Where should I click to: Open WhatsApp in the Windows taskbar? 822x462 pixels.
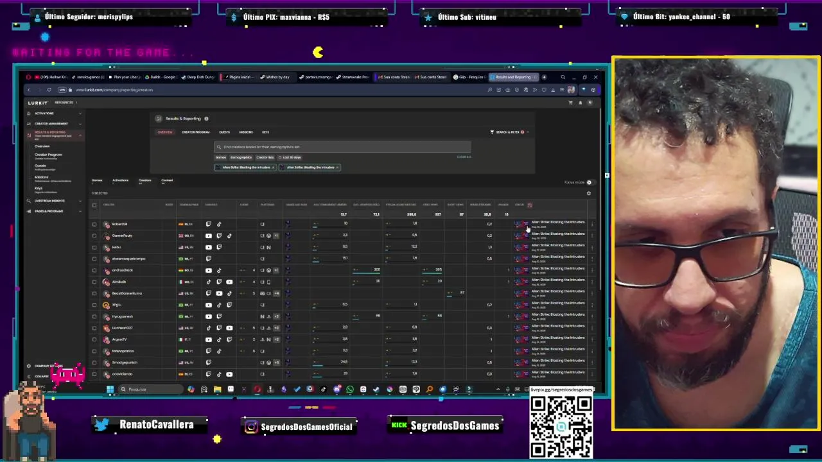pyautogui.click(x=350, y=389)
